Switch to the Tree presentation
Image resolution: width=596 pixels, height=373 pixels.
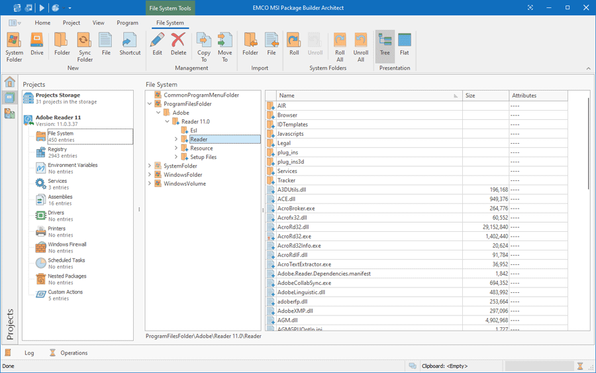(385, 47)
